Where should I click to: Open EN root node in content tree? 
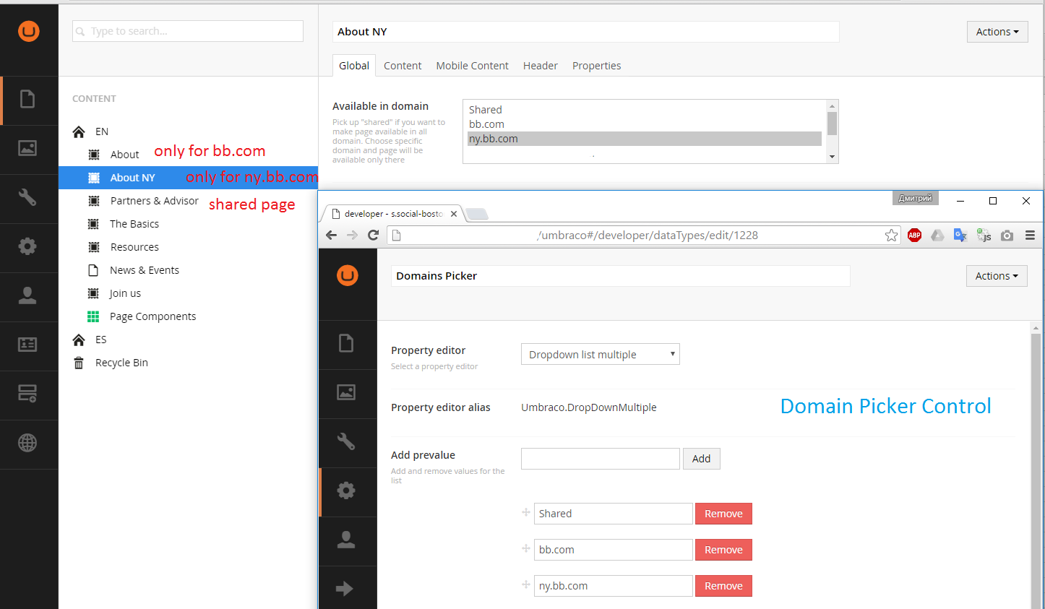coord(102,131)
